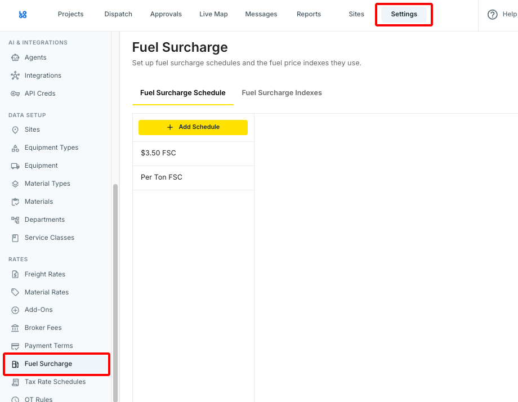Open the Live Map view
Viewport: 518px width, 402px height.
click(x=213, y=14)
